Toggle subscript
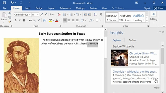Screen dimensions: 166x93 pyautogui.click(x=34, y=20)
